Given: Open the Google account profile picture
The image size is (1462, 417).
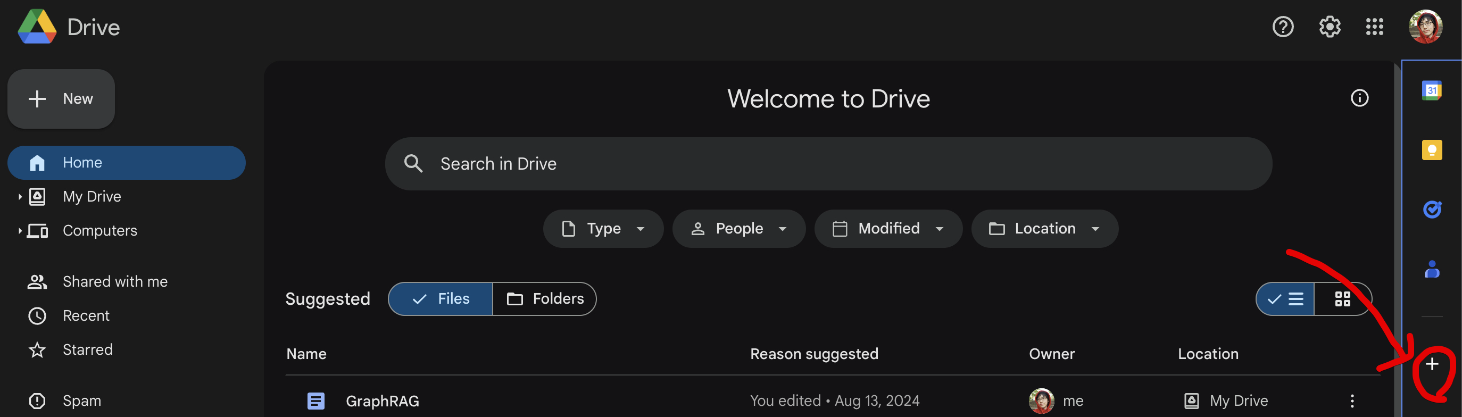Looking at the screenshot, I should 1425,27.
